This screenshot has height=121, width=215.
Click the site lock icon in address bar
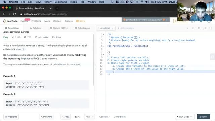(21, 14)
